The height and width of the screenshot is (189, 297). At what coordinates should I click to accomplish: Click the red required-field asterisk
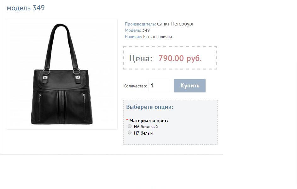coord(127,120)
